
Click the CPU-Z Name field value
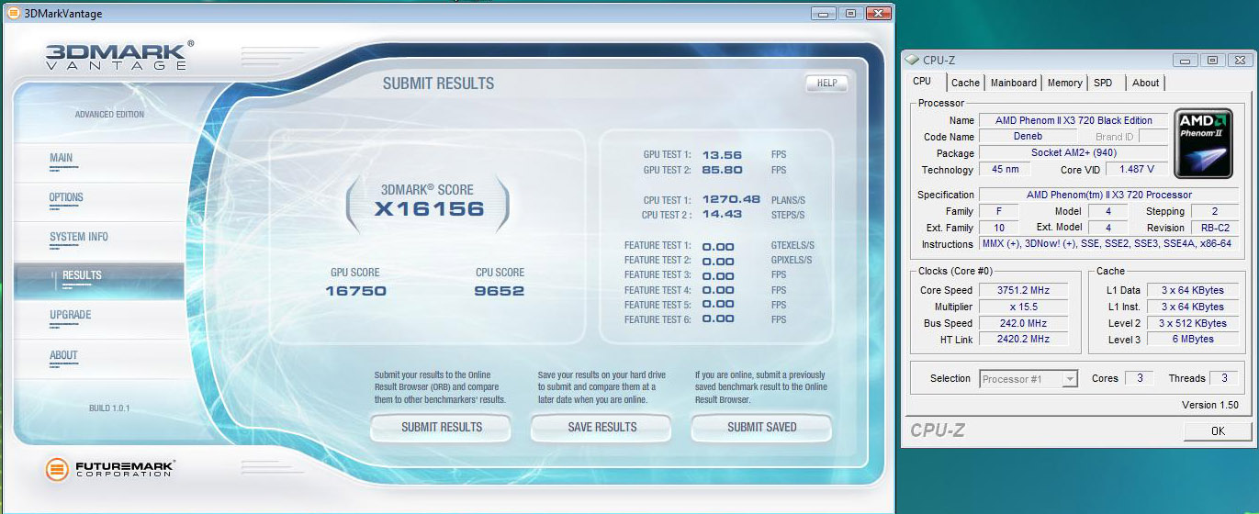point(1074,120)
